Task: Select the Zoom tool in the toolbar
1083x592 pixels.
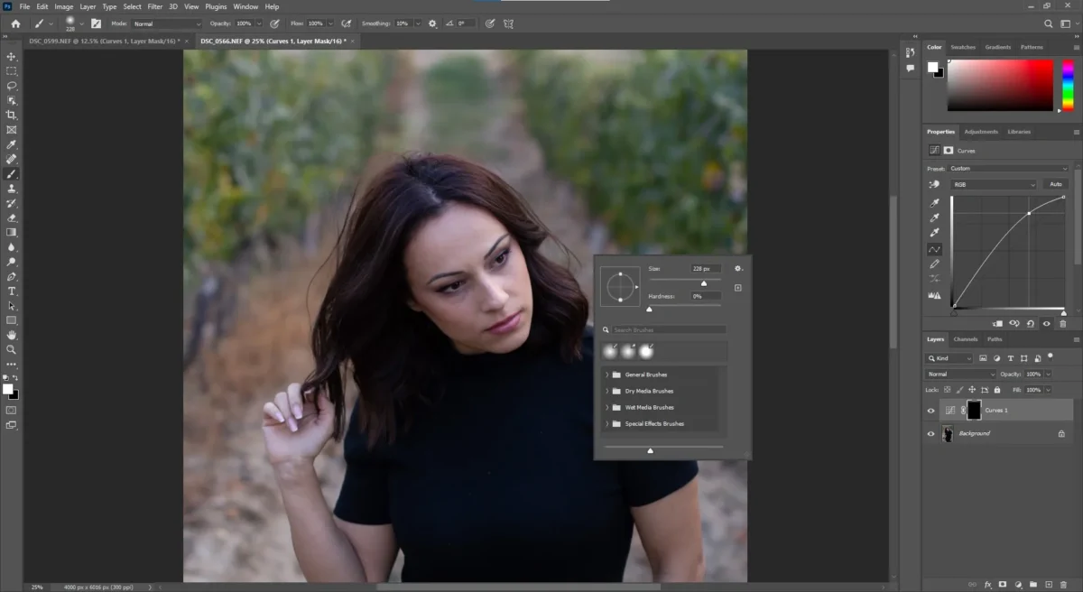Action: point(12,349)
